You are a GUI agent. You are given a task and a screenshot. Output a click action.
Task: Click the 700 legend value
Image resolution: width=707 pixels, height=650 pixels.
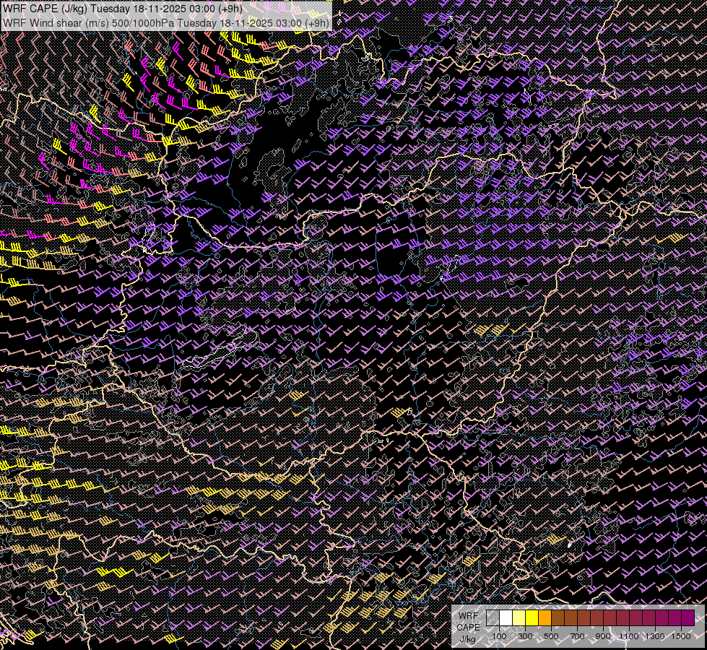pos(577,636)
